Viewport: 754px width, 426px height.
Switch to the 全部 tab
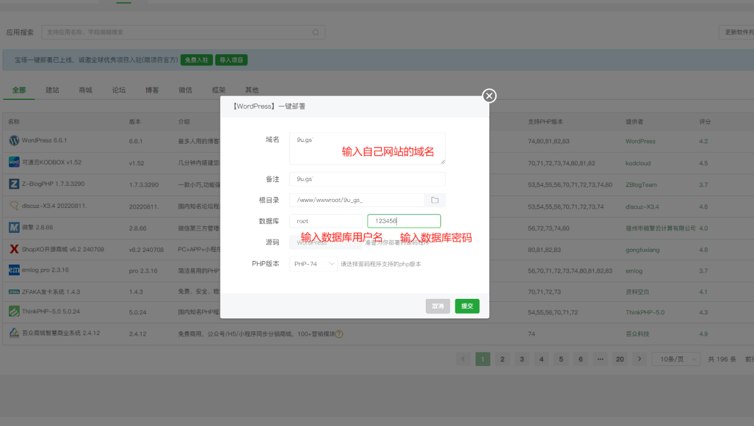pyautogui.click(x=19, y=90)
